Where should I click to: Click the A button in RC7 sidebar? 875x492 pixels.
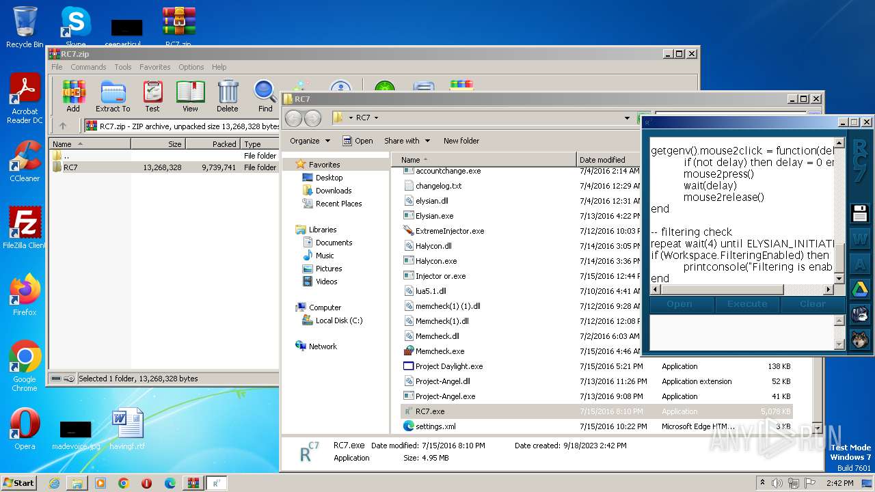point(859,264)
